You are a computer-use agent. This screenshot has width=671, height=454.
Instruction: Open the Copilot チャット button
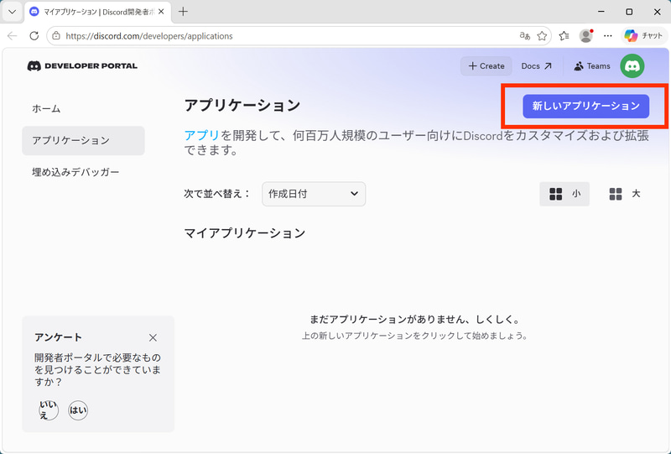[643, 36]
